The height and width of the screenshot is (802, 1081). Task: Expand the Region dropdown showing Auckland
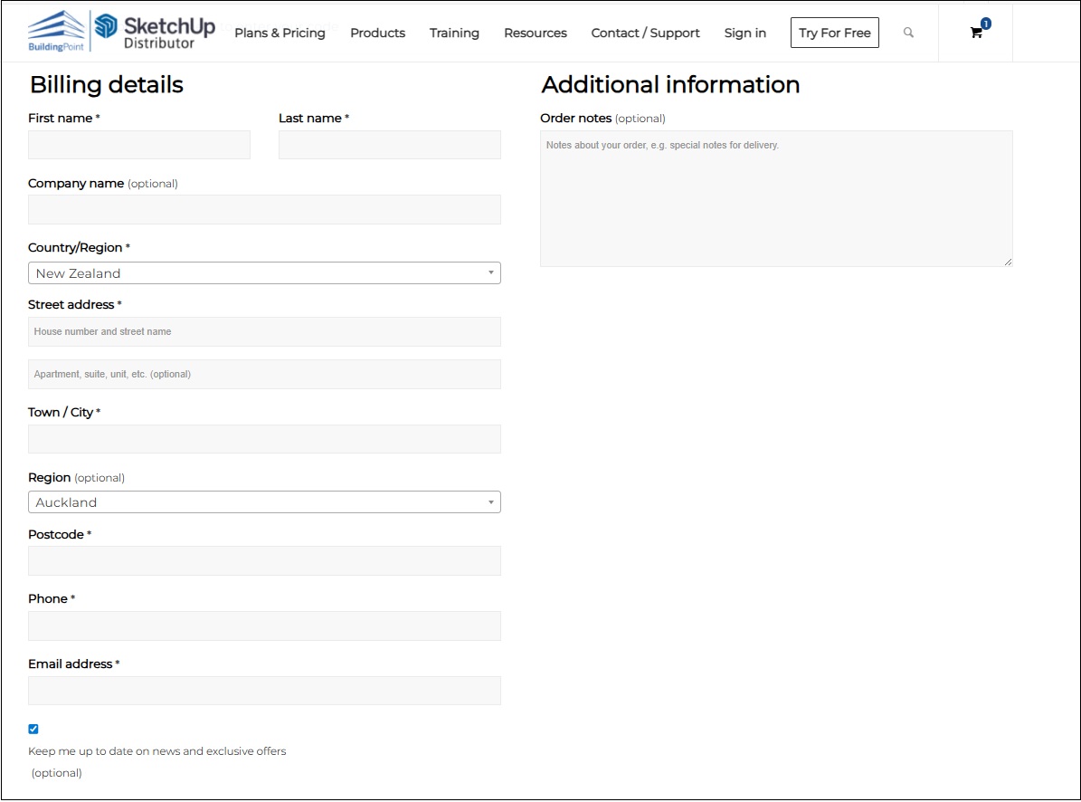pyautogui.click(x=264, y=502)
